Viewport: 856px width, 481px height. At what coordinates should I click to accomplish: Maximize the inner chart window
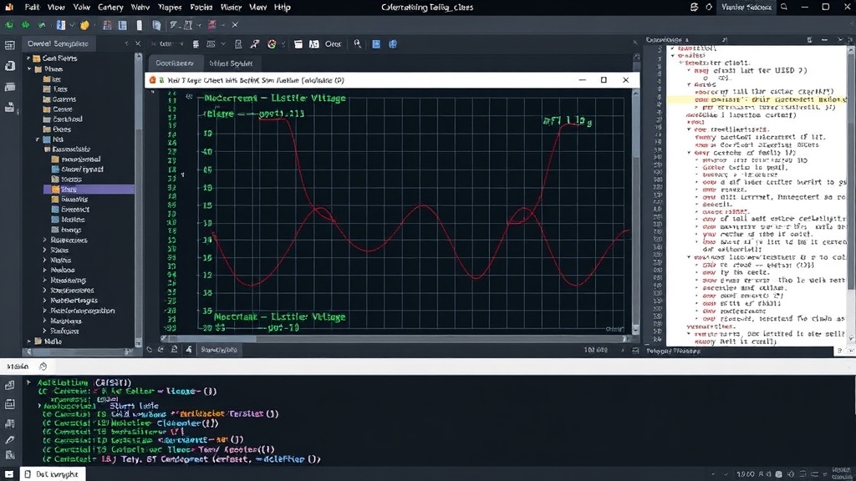pyautogui.click(x=604, y=80)
